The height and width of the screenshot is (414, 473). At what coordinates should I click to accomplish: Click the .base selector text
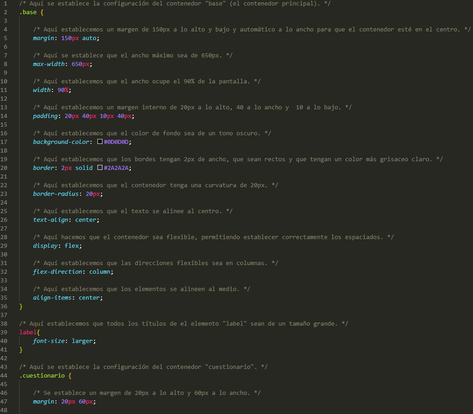point(28,12)
